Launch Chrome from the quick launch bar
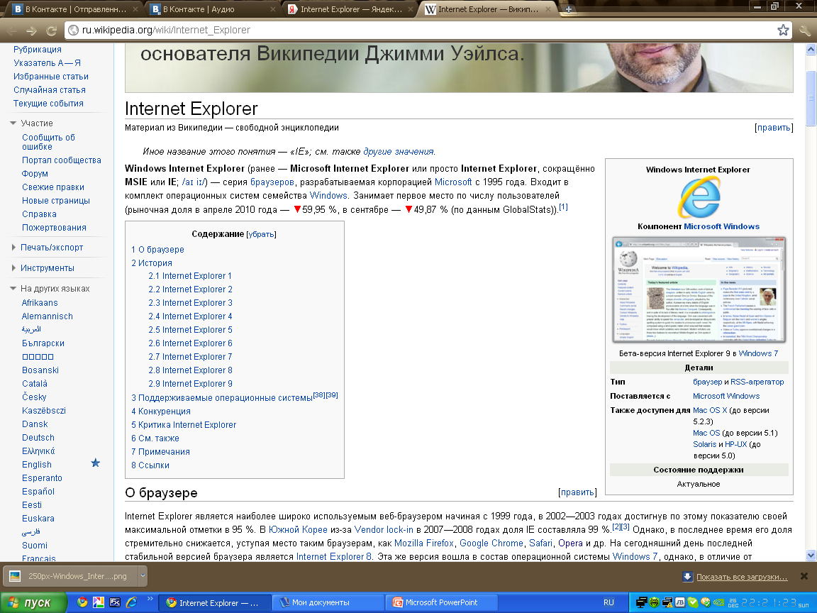The height and width of the screenshot is (613, 817). 82,602
